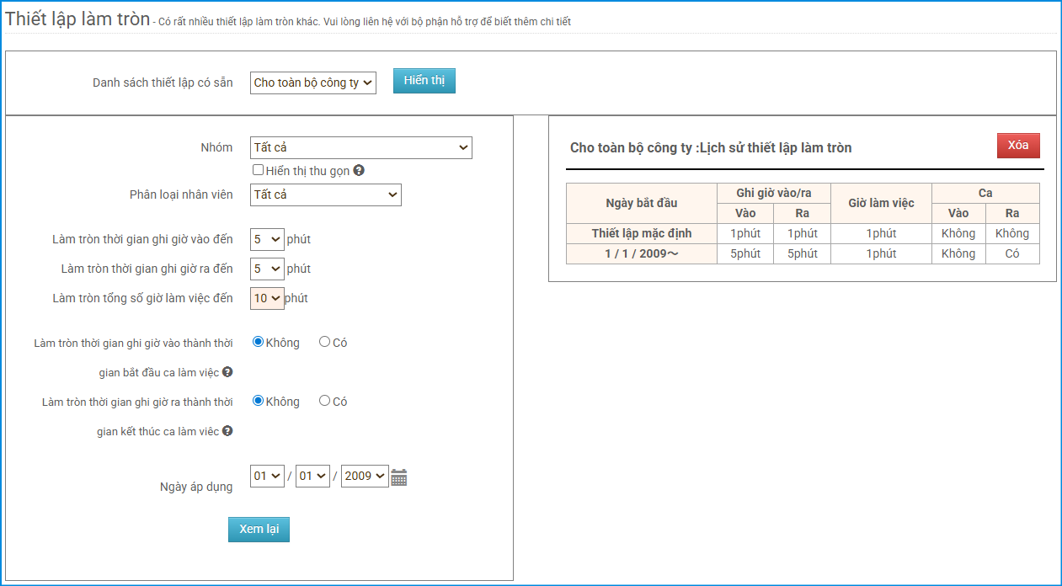
Task: Choose Không for rounding clock-in to shift start
Action: pos(259,342)
